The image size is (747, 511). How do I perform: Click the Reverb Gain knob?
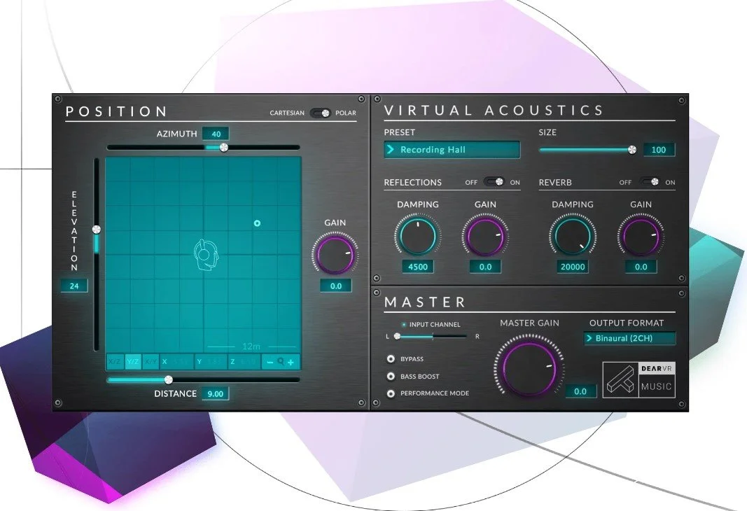tap(640, 236)
